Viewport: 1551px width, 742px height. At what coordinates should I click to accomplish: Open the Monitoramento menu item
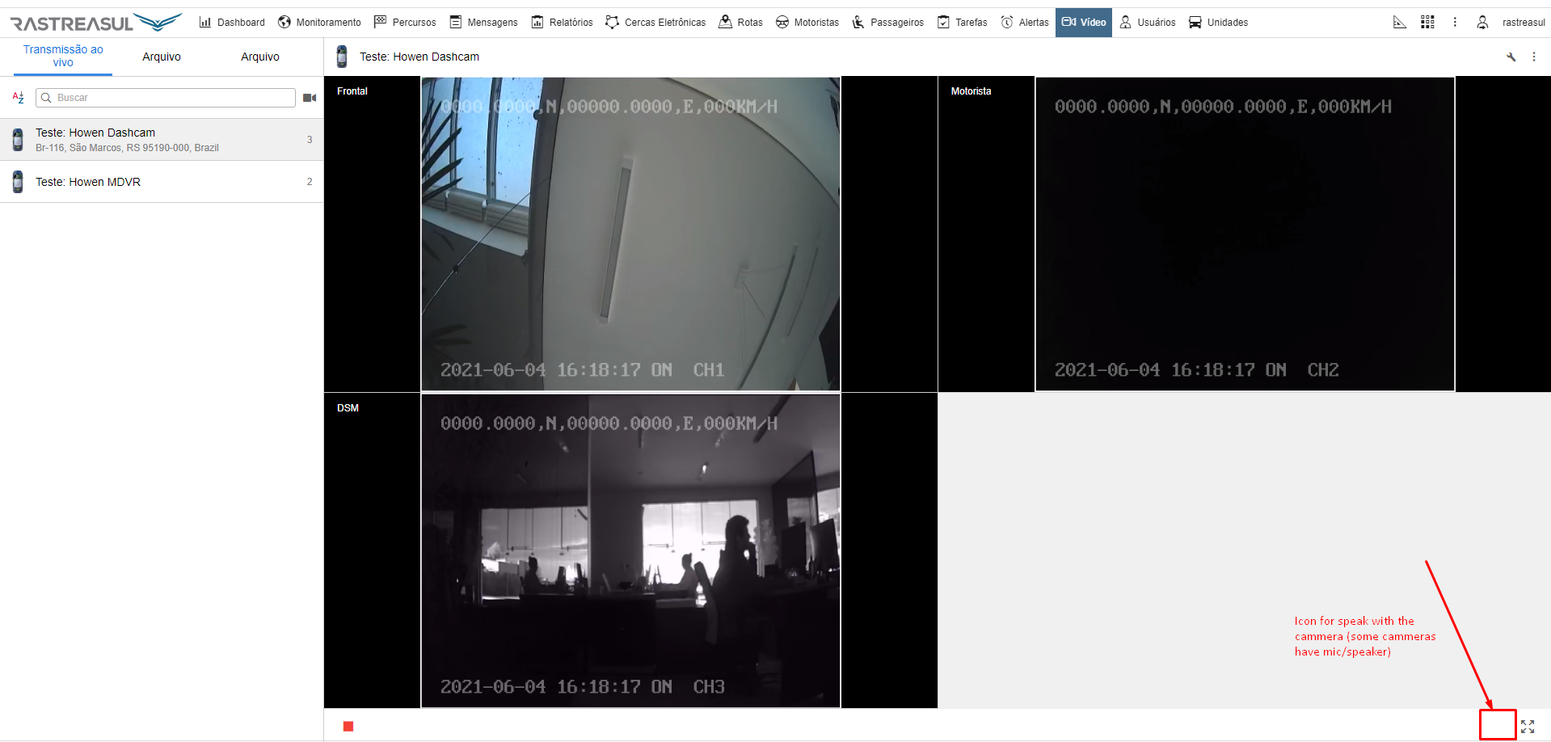point(319,23)
